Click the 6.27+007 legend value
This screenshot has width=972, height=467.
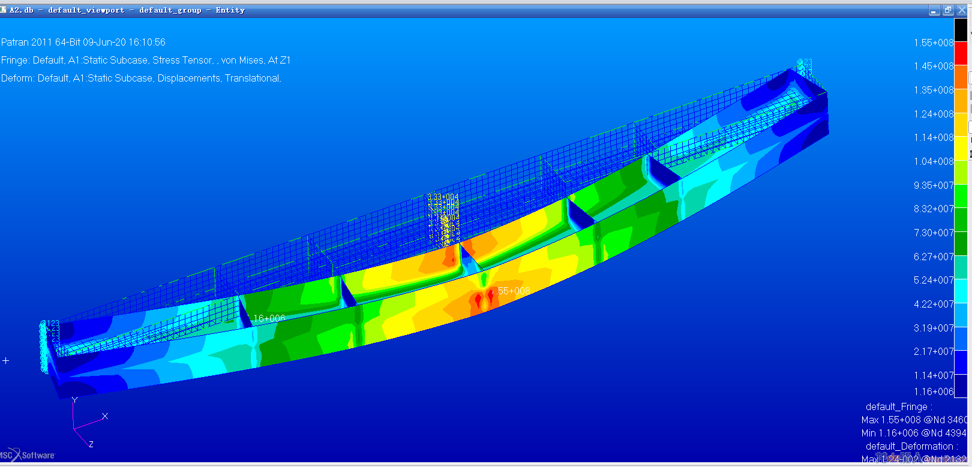[x=934, y=257]
